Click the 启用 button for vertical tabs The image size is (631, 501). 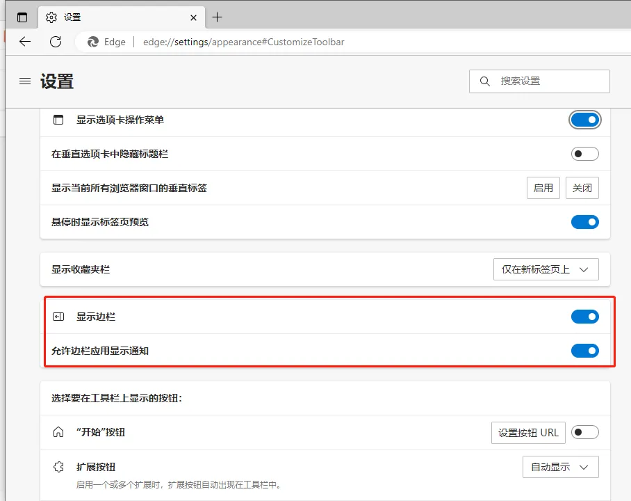543,187
